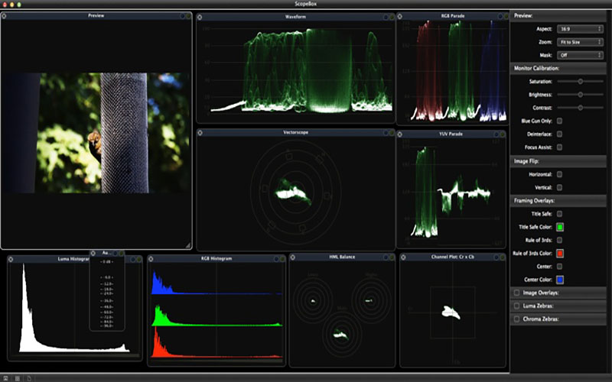Close the Waveform scope panel
This screenshot has height=382, width=612.
(x=200, y=17)
